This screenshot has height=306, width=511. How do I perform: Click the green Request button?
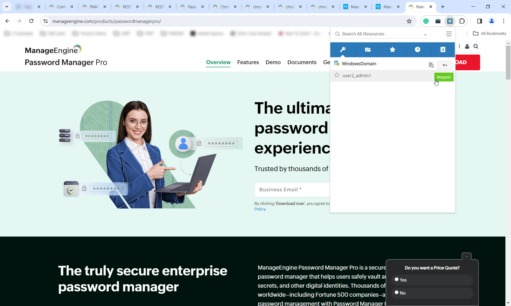(x=444, y=77)
